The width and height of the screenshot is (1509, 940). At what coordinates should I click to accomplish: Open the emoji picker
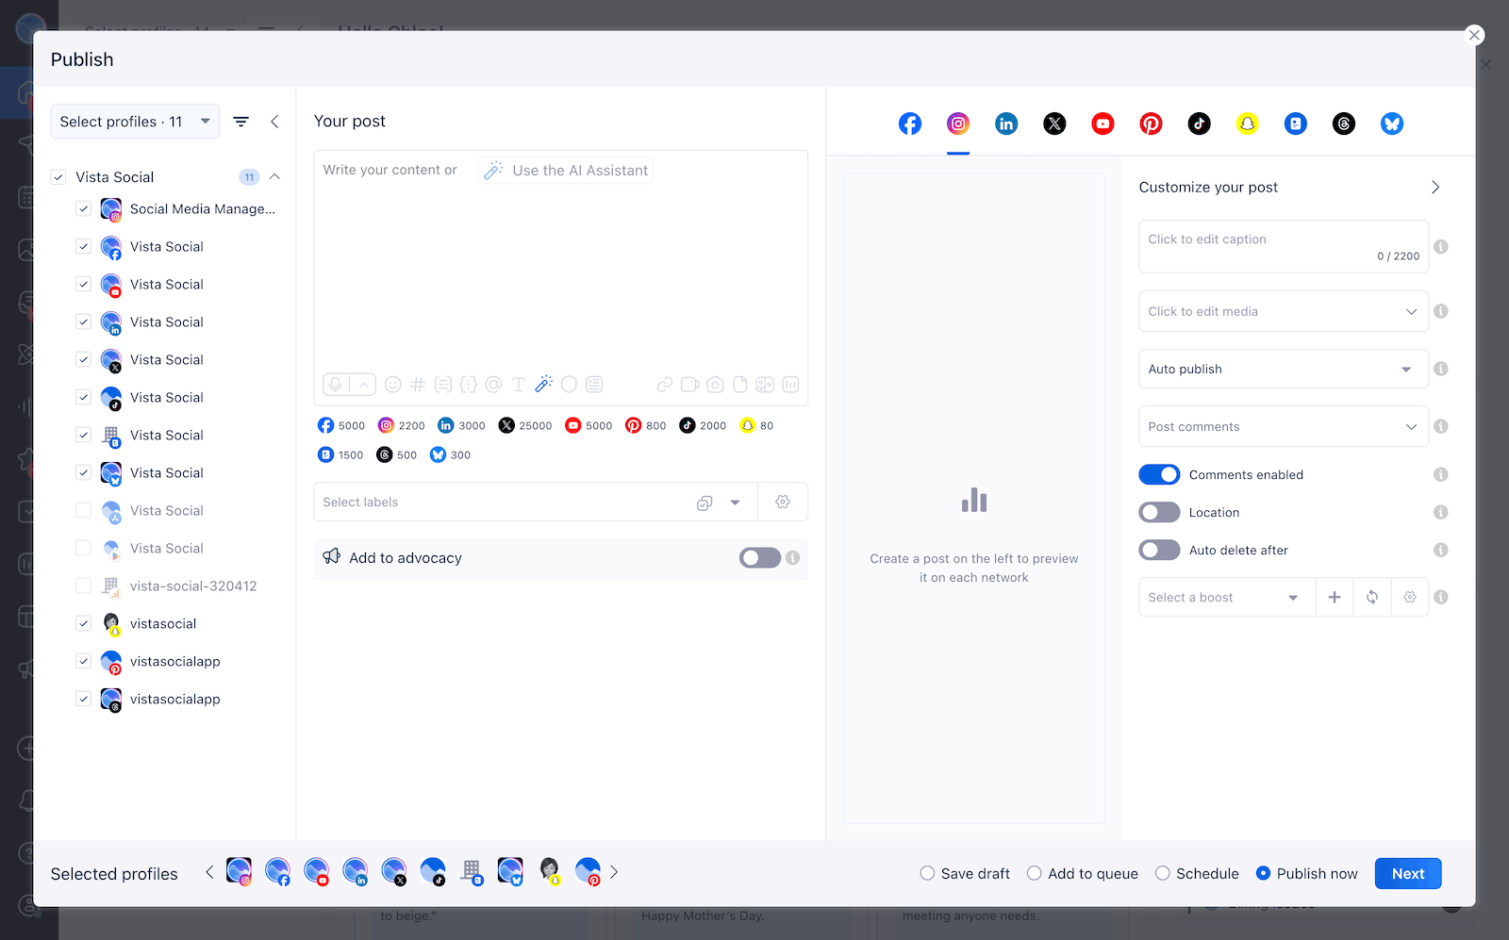(x=393, y=385)
